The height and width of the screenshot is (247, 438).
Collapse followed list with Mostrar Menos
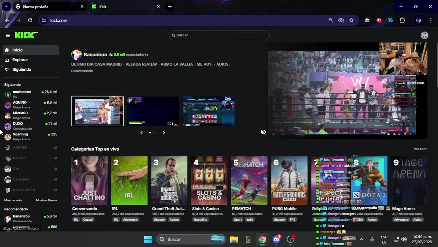(47, 200)
